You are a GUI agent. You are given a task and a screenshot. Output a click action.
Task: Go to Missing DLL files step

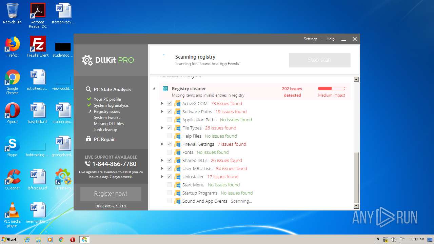click(x=108, y=124)
